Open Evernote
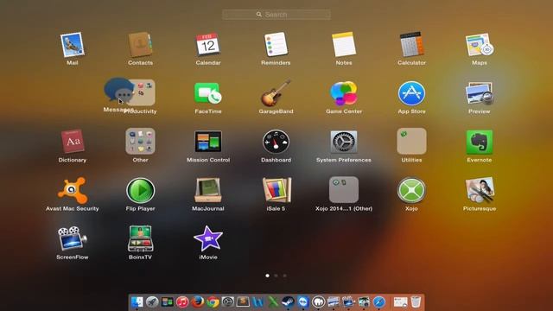This screenshot has width=553, height=311. point(480,142)
